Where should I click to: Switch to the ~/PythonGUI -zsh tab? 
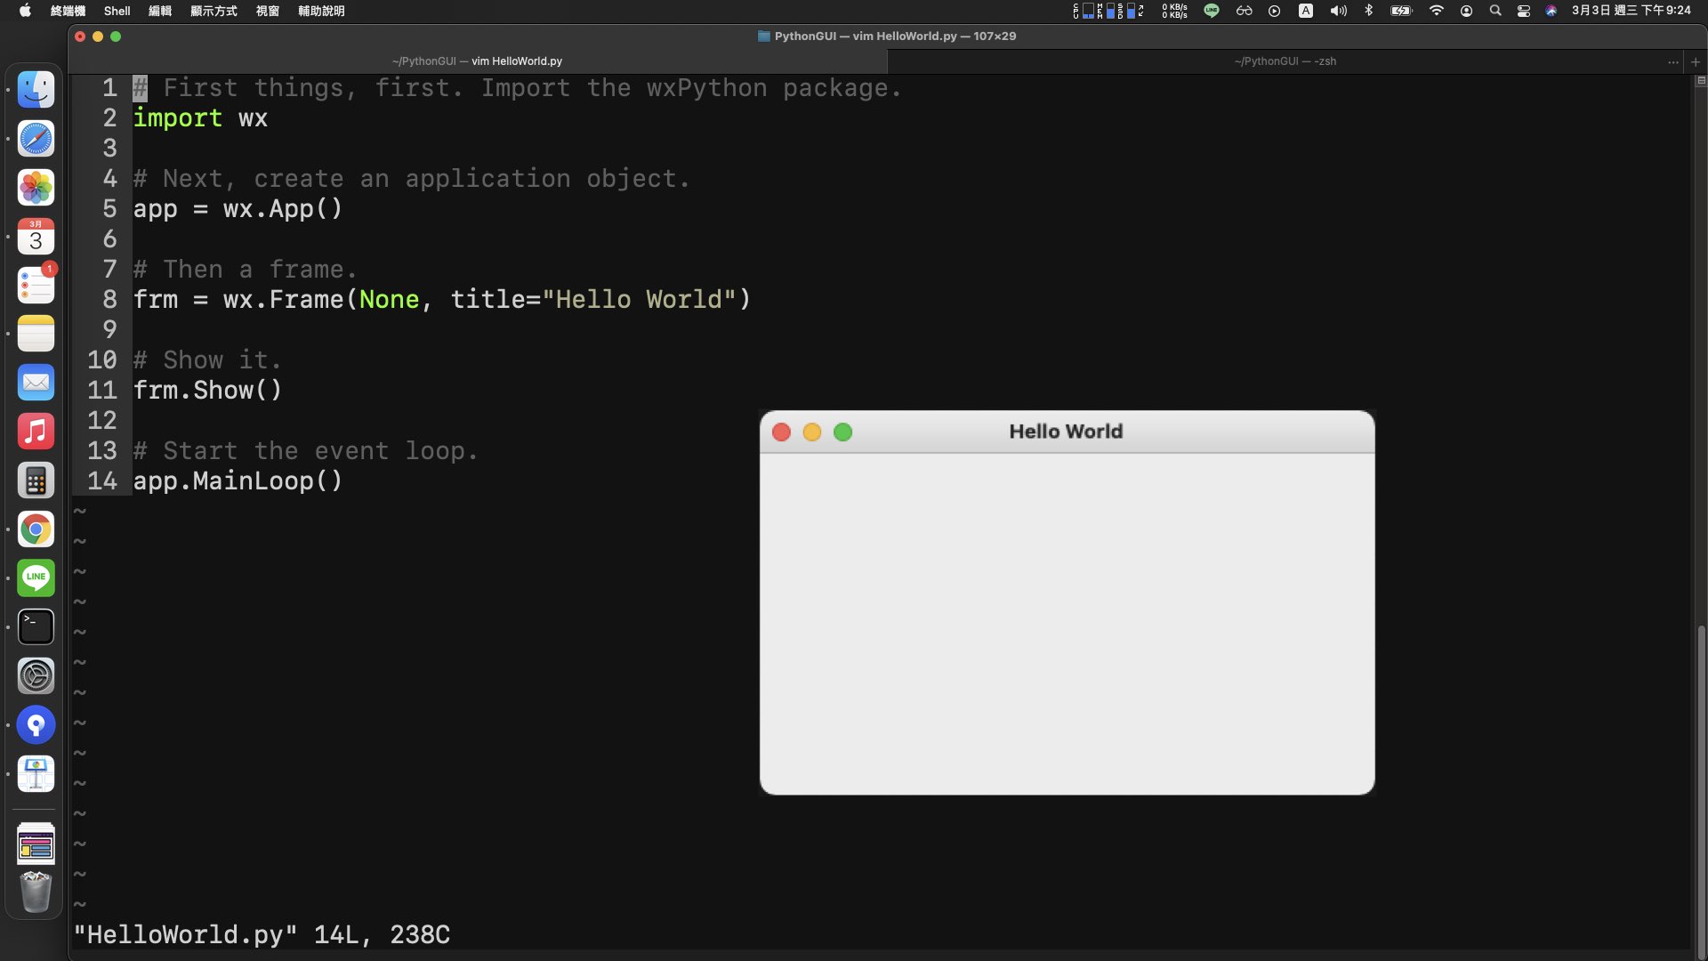click(1285, 61)
